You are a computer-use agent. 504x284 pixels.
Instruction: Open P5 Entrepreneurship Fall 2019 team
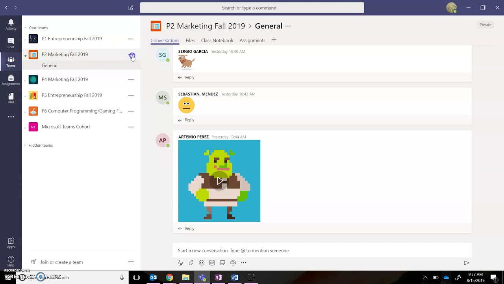click(x=72, y=95)
